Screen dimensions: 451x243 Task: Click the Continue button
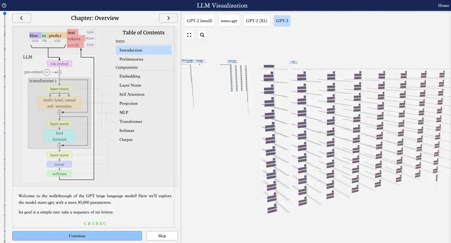coord(77,236)
